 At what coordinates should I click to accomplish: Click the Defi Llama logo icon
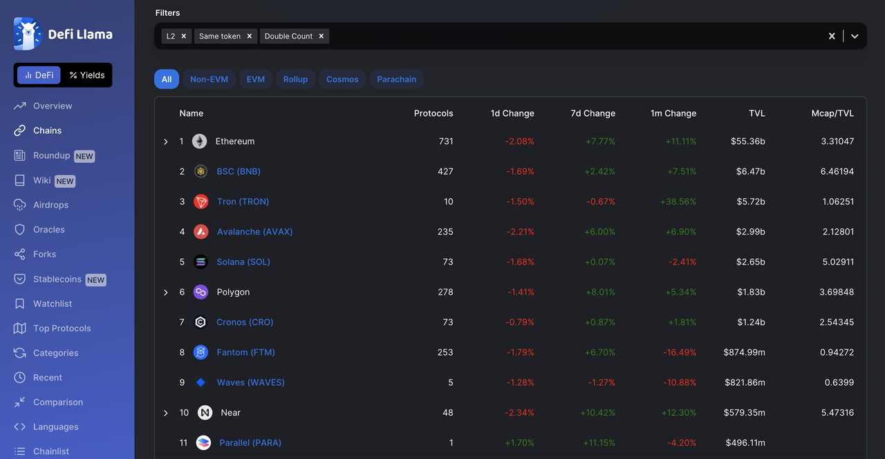27,34
